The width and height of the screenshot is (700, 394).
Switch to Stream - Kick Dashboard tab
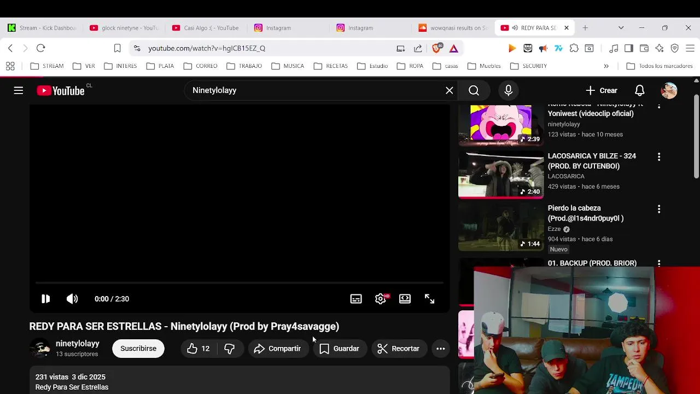pyautogui.click(x=42, y=28)
